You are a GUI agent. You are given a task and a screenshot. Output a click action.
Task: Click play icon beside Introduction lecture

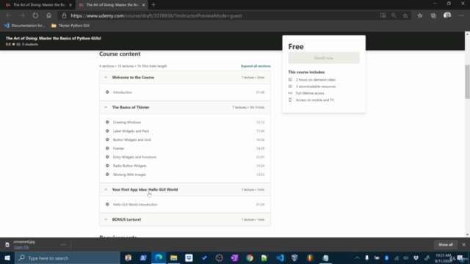point(107,92)
